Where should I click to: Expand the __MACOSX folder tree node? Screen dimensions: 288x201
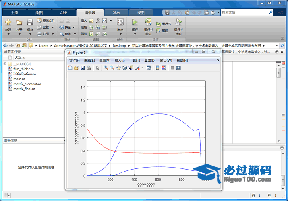5,64
